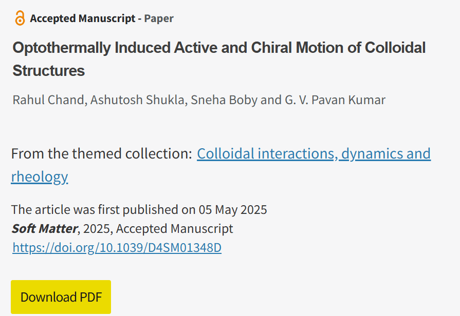Open the doi.org D4SM01348D link
460x316 pixels.
coord(117,248)
